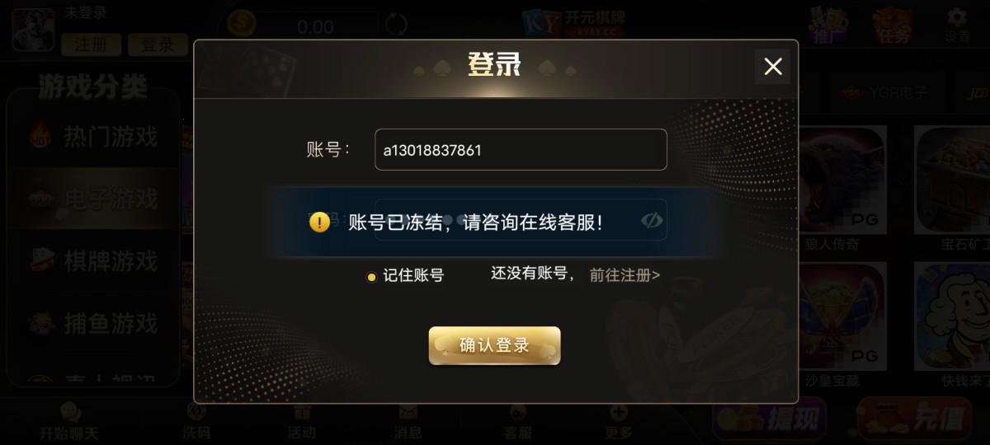The height and width of the screenshot is (445, 990).
Task: Open the 推广 promotion icon
Action: 827,26
